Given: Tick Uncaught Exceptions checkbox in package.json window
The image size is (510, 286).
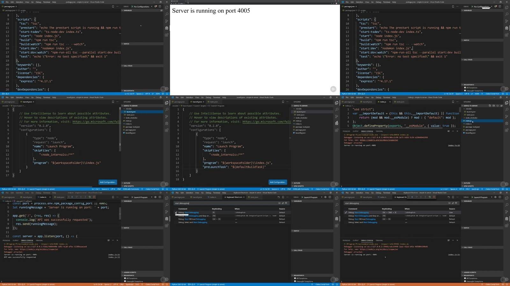Looking at the screenshot, I should 465,91.
